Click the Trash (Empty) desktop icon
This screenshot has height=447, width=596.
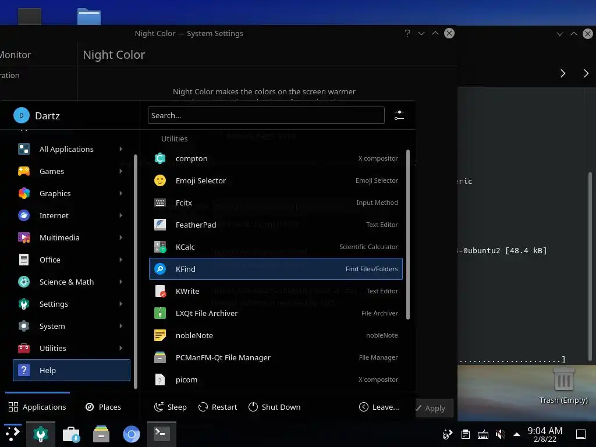coord(563,385)
